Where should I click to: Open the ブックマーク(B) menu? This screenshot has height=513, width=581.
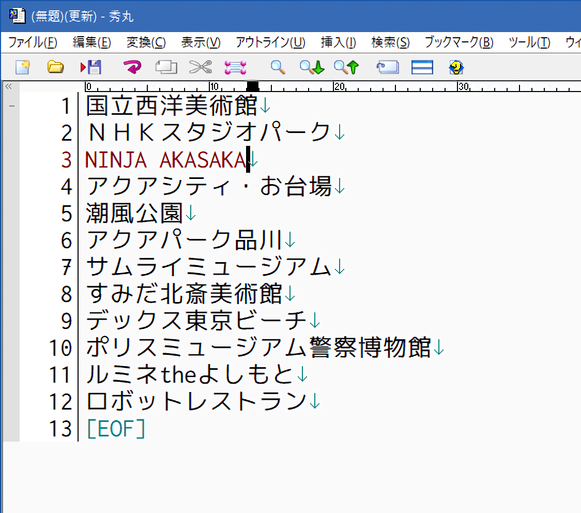coord(458,42)
